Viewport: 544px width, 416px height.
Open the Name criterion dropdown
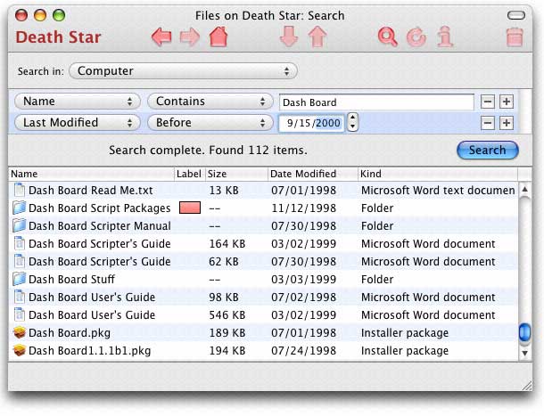(x=78, y=102)
